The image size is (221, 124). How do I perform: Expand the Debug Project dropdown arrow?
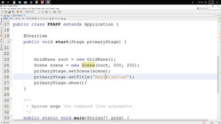[57, 12]
